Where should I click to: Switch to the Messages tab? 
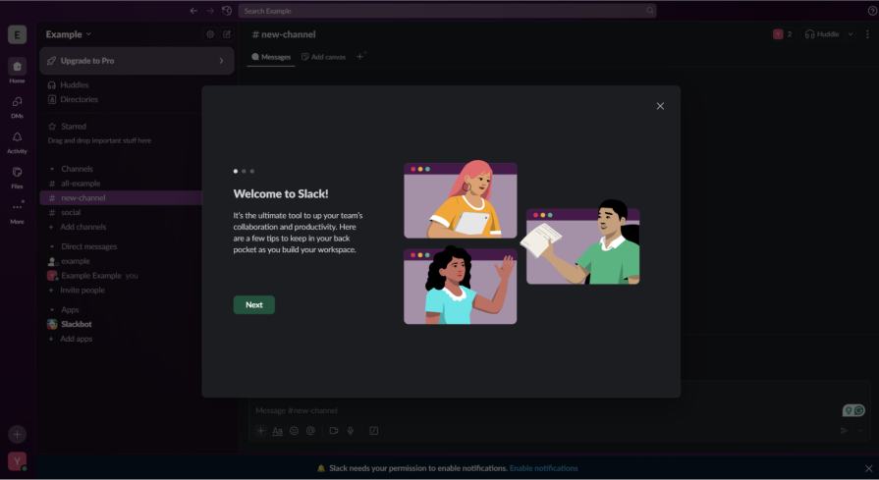click(x=271, y=57)
